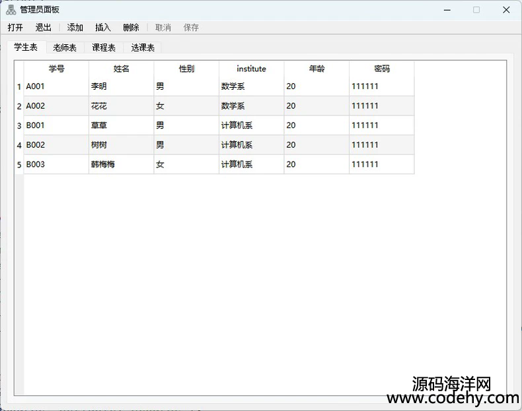Select row header 2
This screenshot has height=411, width=522.
(x=19, y=106)
